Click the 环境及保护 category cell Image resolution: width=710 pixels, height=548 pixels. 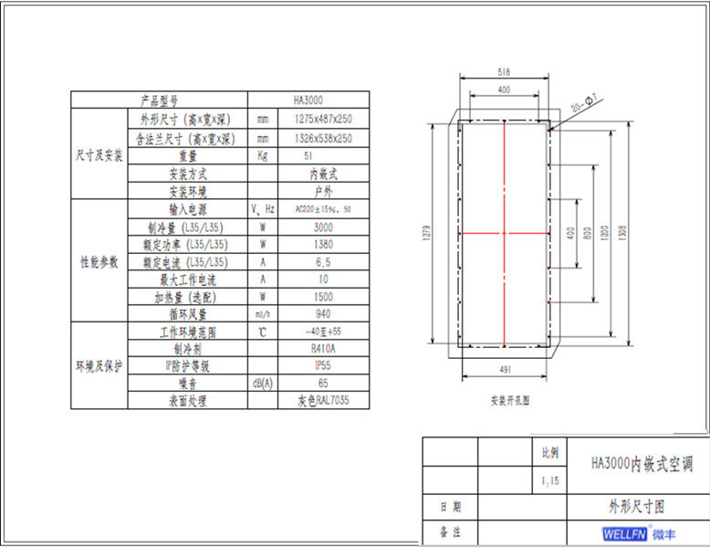(99, 365)
